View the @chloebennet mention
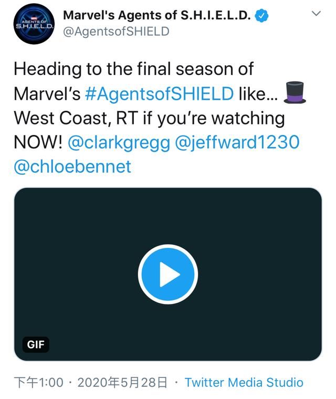This screenshot has width=336, height=399. tap(72, 166)
